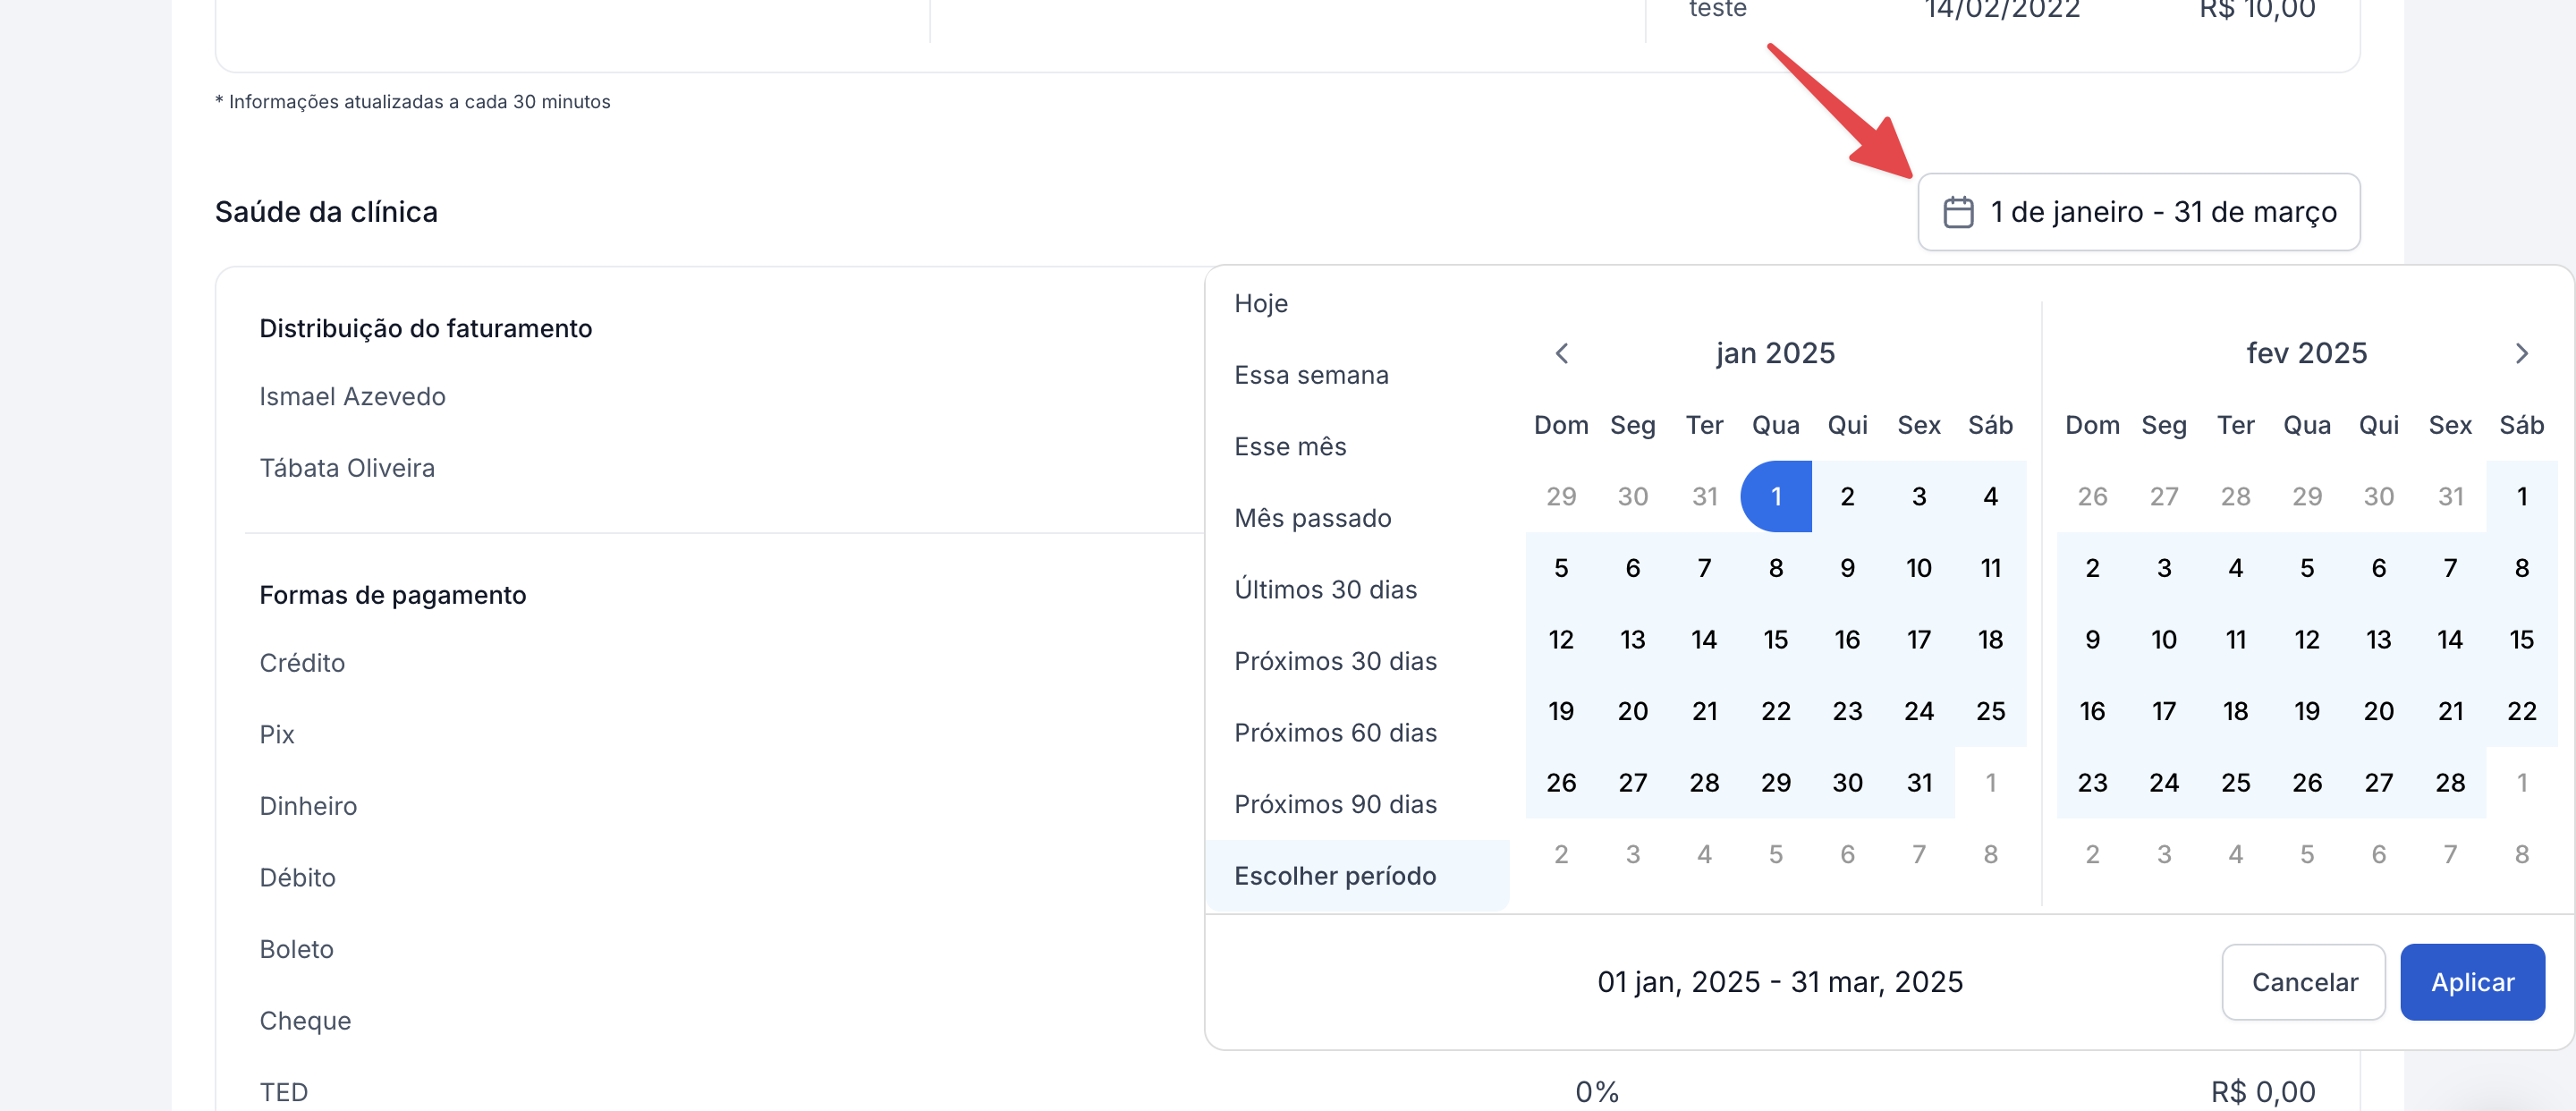Select January 31 in jan 2025 calendar
This screenshot has height=1111, width=2576.
[1918, 783]
